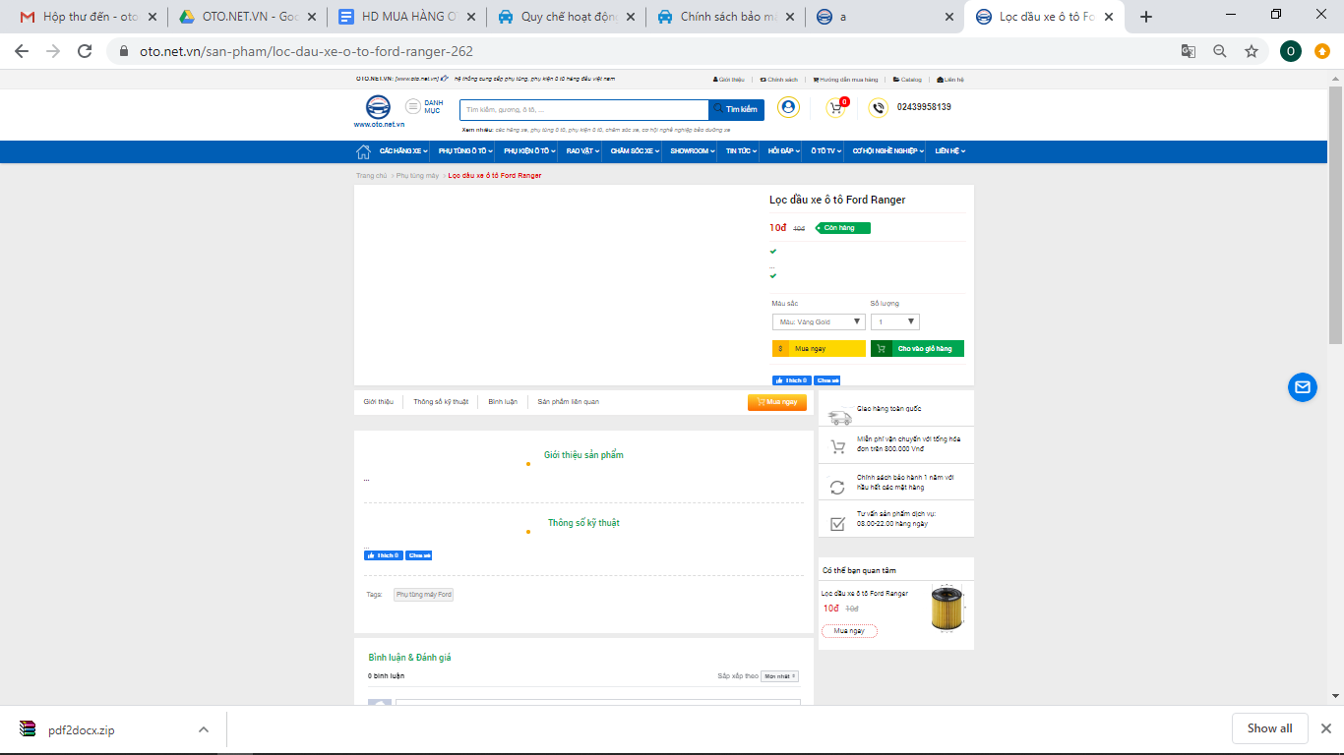This screenshot has width=1344, height=755.
Task: Open the LIÊN HỆ menu in blue bar
Action: (x=949, y=151)
